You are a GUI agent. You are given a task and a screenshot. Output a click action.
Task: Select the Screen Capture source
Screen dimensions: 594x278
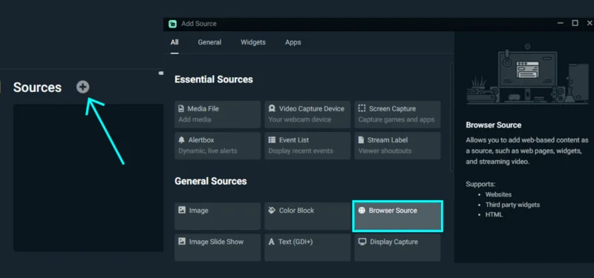pos(397,114)
